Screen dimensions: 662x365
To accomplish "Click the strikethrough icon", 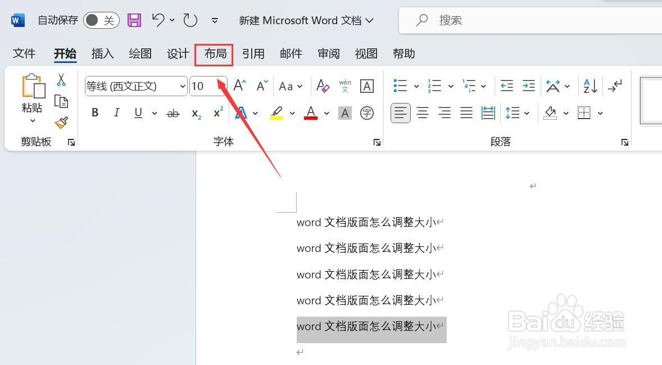I will [x=173, y=112].
